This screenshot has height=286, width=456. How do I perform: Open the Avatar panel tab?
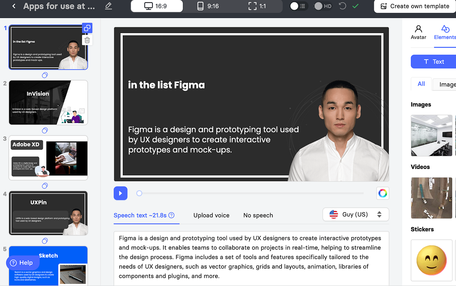pyautogui.click(x=418, y=32)
